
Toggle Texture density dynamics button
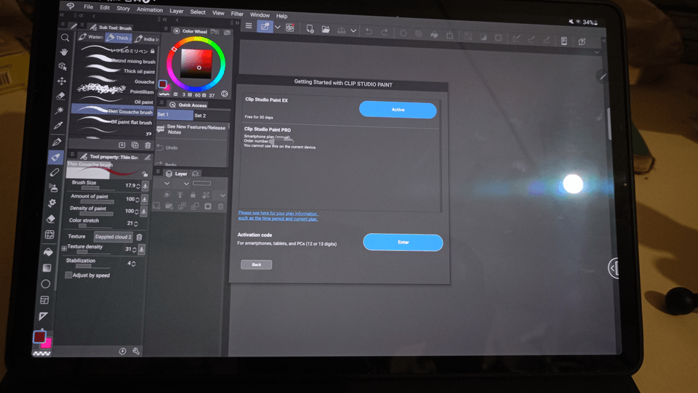coord(142,249)
